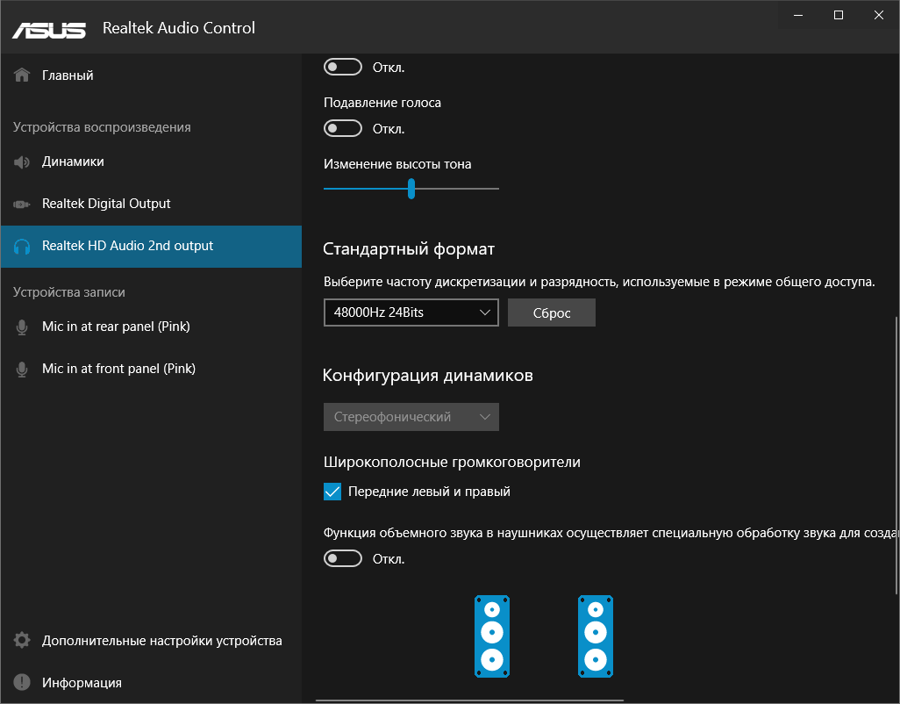Uncheck Передние левый и правый checkbox

[332, 492]
